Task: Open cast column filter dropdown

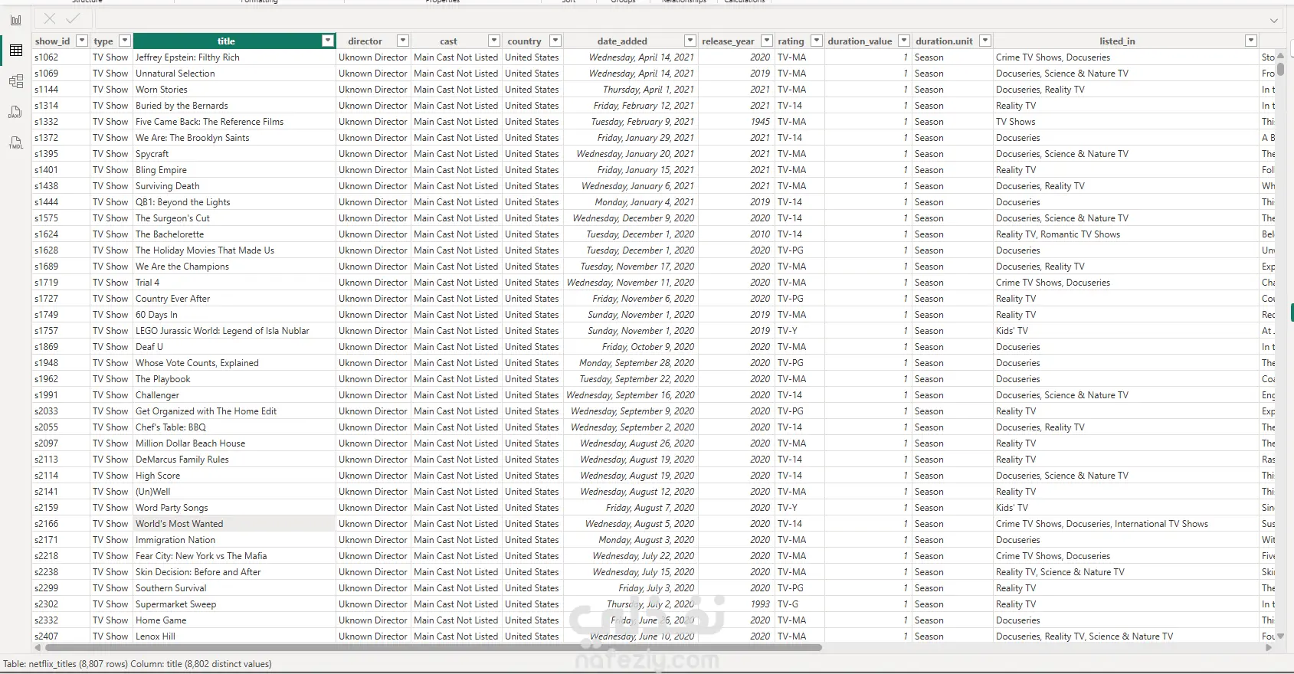Action: (493, 41)
